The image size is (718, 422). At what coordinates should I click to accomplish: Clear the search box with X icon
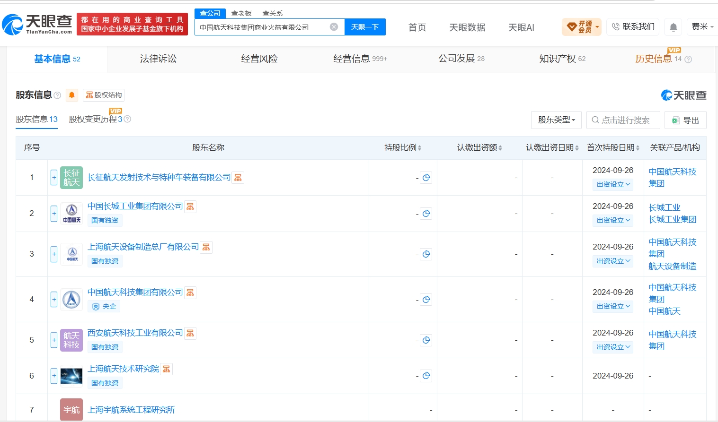tap(334, 27)
